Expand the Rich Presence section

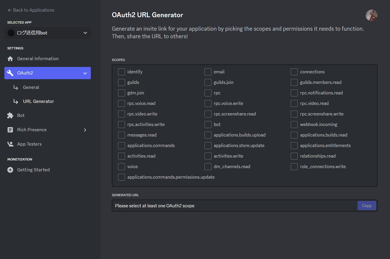pyautogui.click(x=85, y=129)
